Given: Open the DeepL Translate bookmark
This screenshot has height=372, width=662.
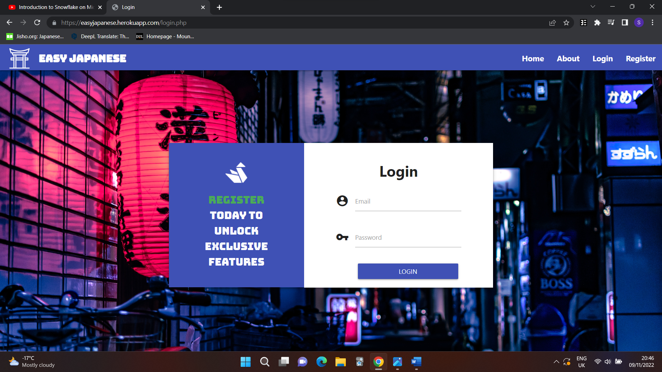Looking at the screenshot, I should pyautogui.click(x=100, y=37).
